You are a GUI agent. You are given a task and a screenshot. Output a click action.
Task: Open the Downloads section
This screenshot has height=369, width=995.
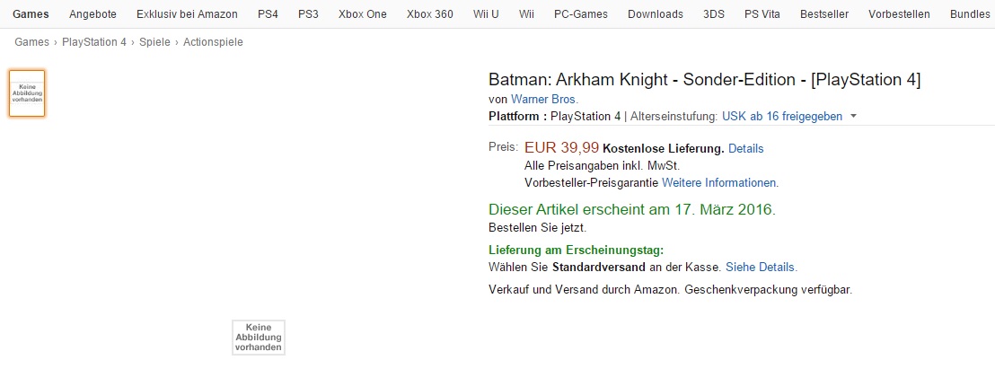click(655, 14)
